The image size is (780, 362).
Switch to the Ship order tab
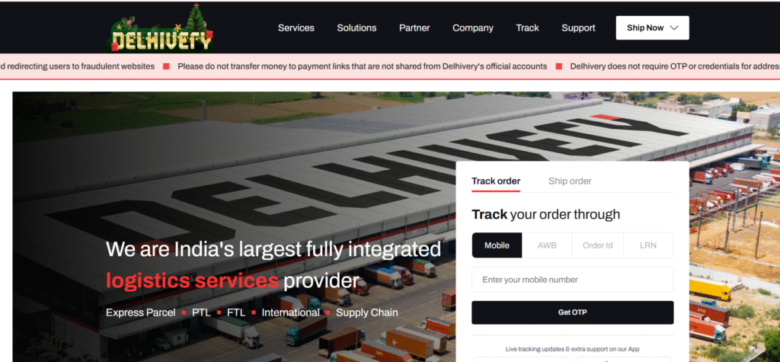point(570,181)
